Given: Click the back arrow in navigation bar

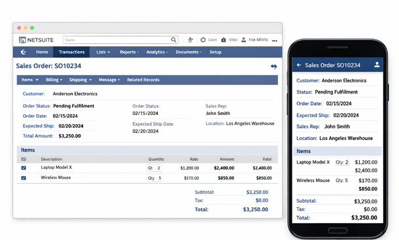Looking at the screenshot, I should 23,52.
